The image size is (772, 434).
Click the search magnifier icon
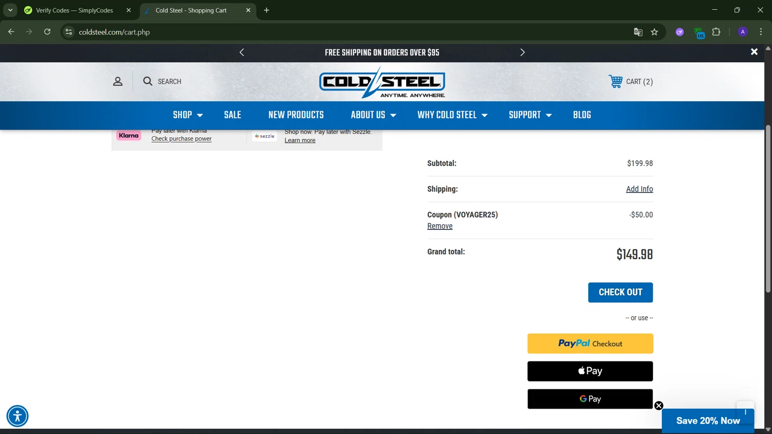pos(148,81)
